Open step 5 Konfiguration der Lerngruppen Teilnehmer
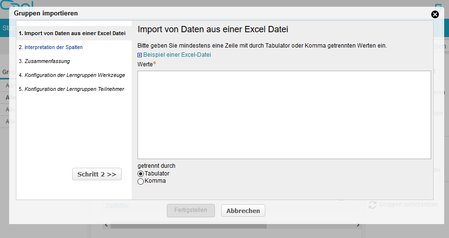Screen dimensions: 449x238 [x=71, y=89]
